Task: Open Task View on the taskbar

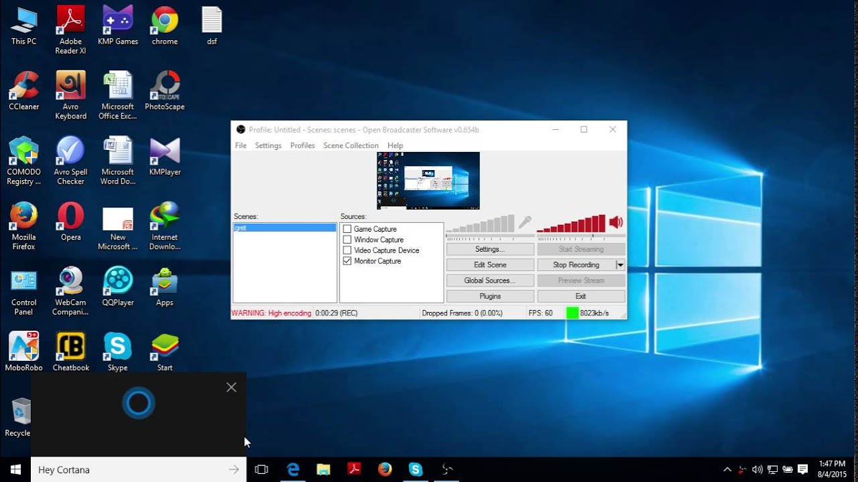Action: coord(261,470)
